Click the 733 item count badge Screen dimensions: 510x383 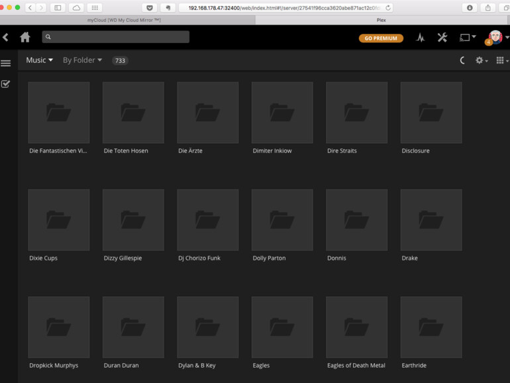coord(120,60)
